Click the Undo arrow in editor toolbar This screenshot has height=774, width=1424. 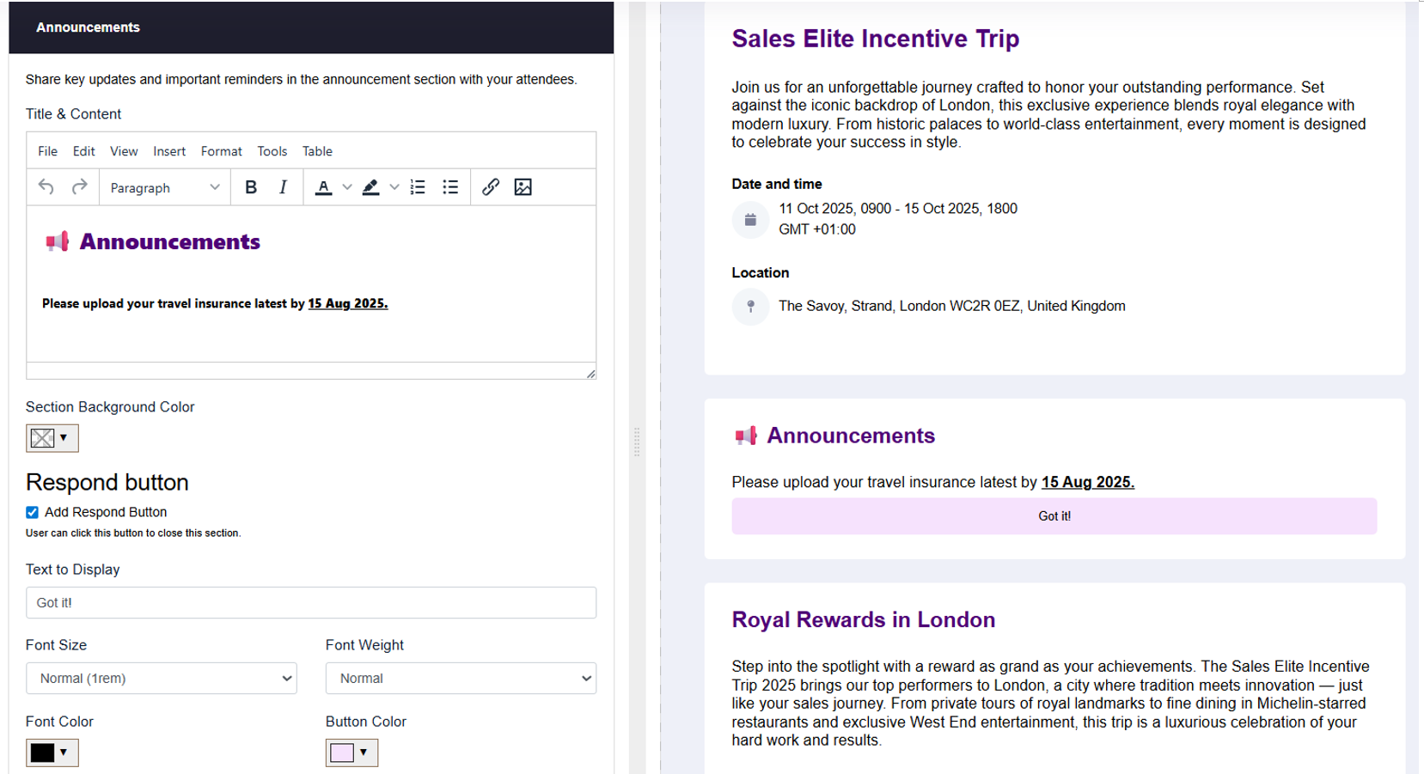click(46, 187)
